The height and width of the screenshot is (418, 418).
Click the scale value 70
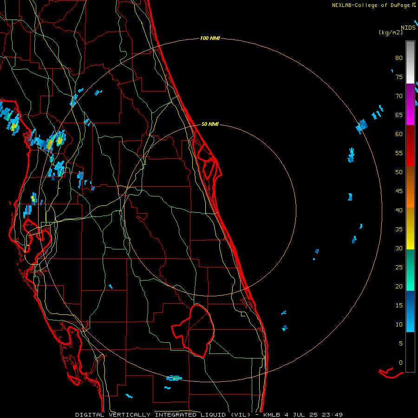(x=399, y=96)
